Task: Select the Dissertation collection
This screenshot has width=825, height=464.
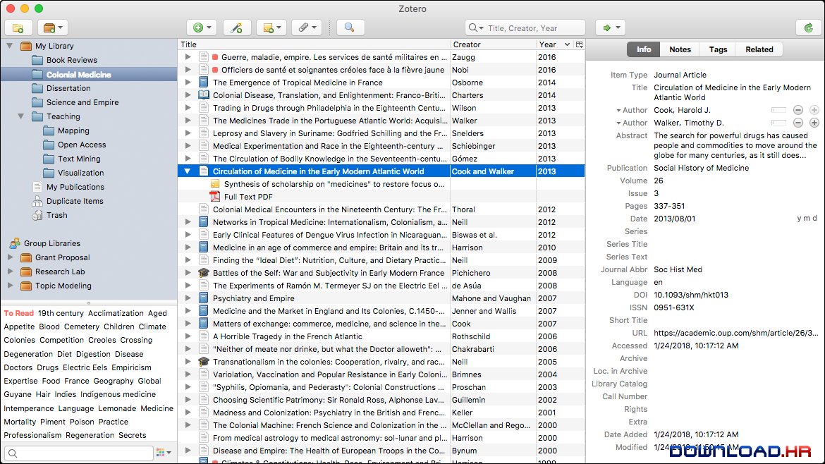Action: [x=68, y=88]
